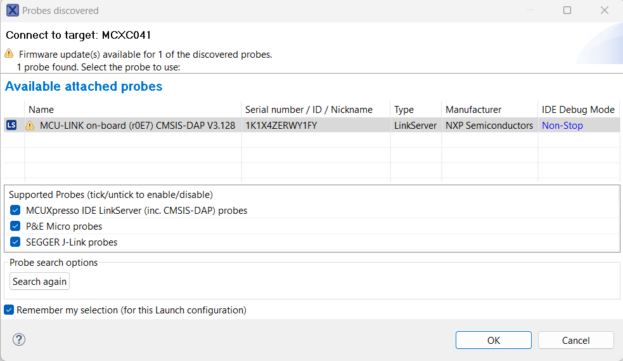
Task: Open the Non-Stop IDE Debug Mode dropdown
Action: (562, 126)
